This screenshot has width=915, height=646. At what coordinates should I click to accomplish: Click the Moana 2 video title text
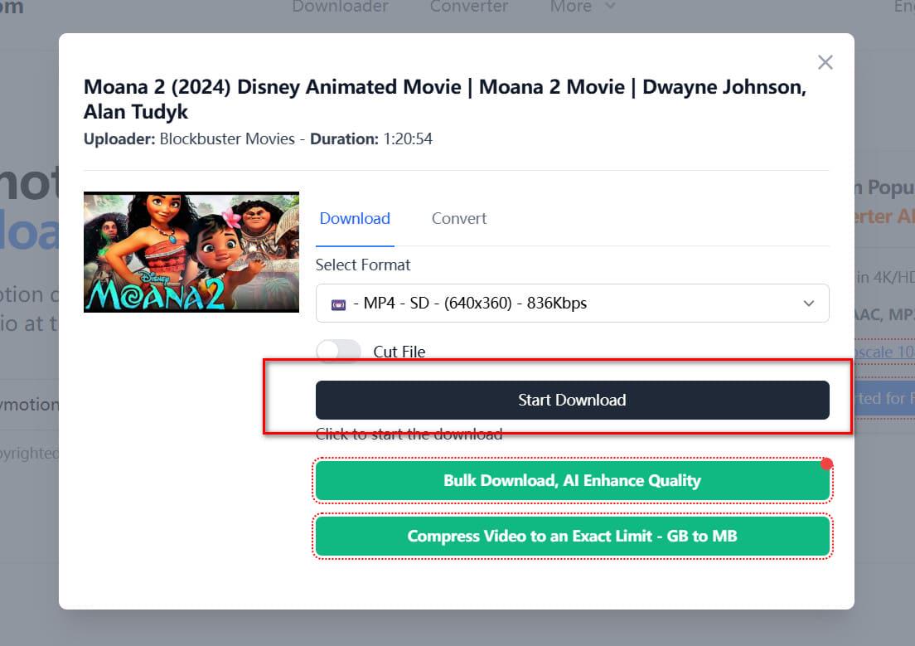[x=445, y=99]
